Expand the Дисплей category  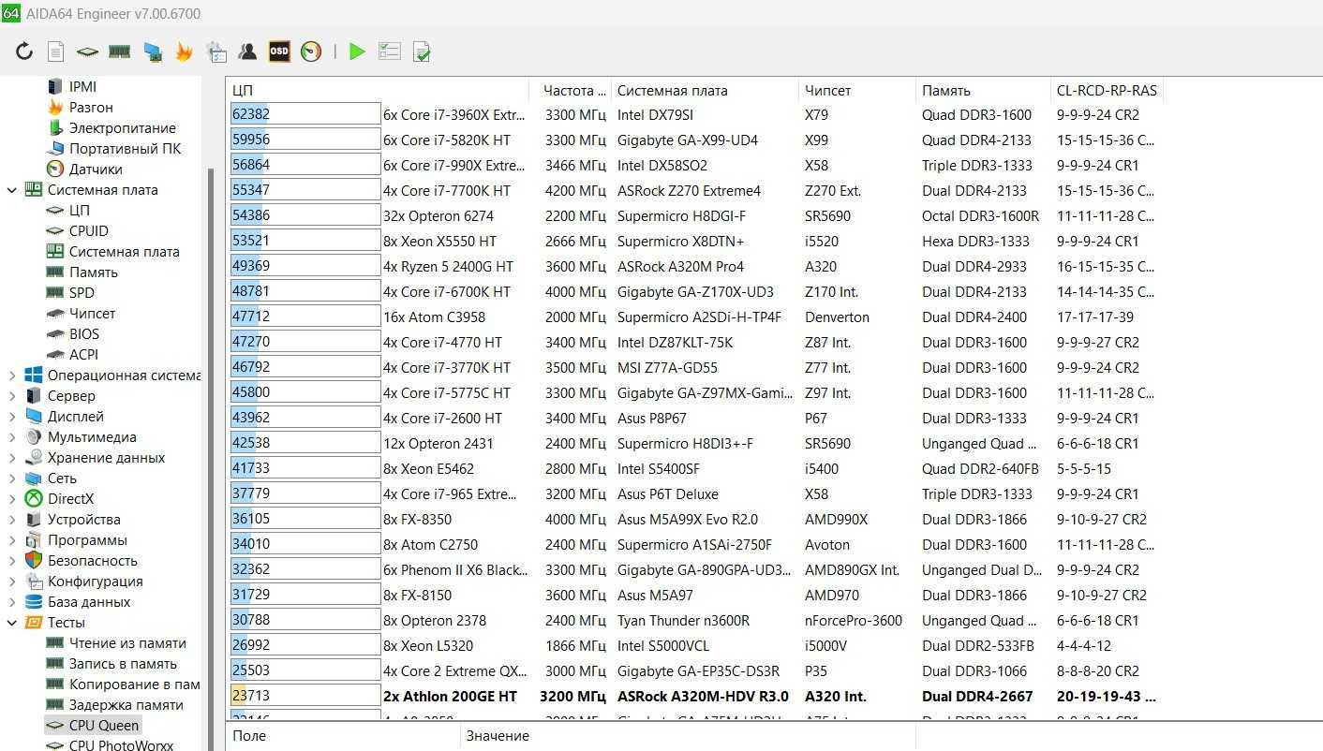point(11,416)
